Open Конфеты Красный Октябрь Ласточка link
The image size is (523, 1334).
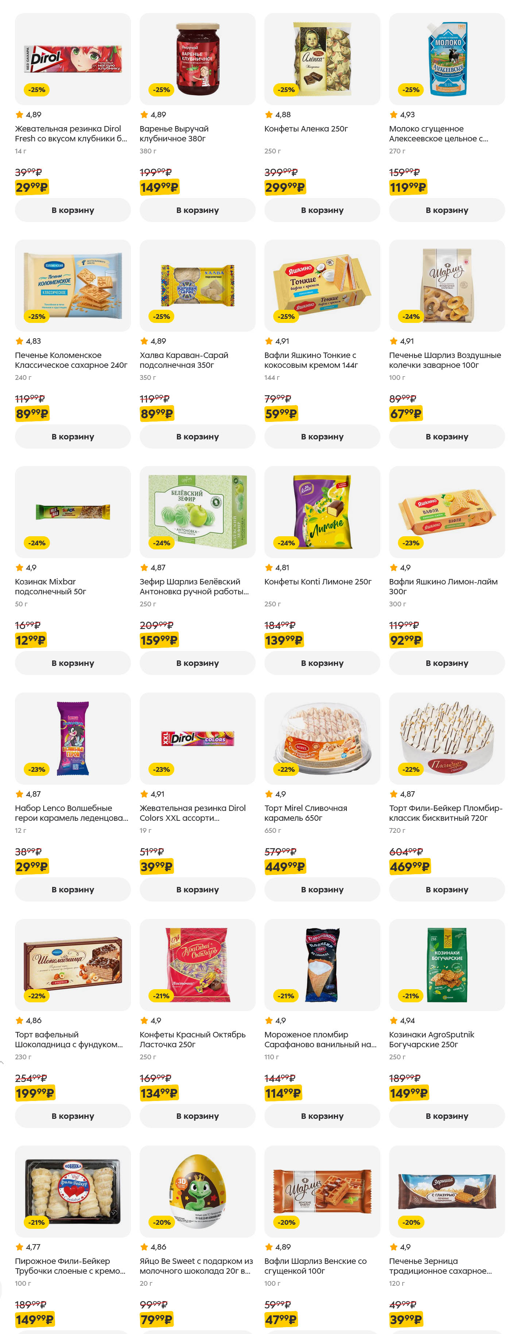pyautogui.click(x=192, y=1039)
